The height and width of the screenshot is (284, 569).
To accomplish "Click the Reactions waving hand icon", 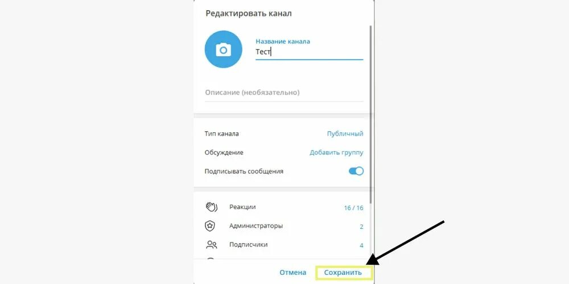I will pos(211,207).
